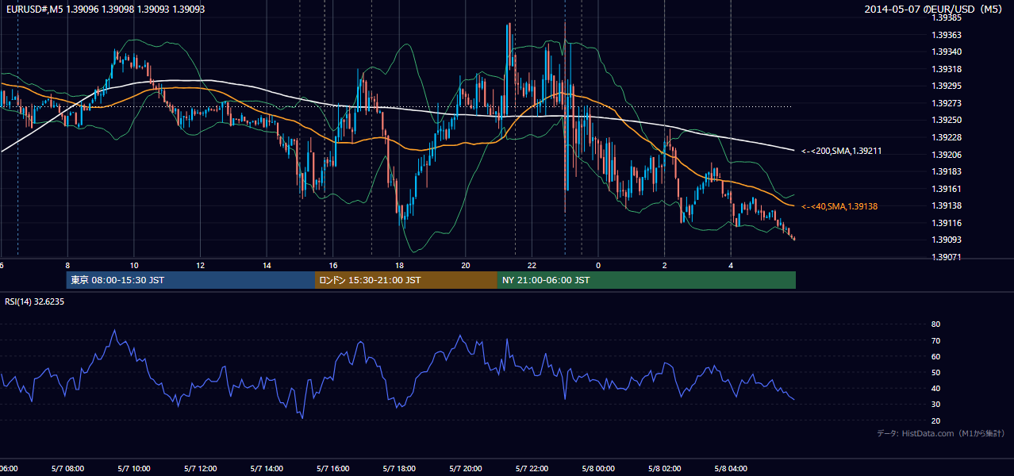Click price axis label 1.39318
Viewport: 1014px width, 476px height.
[x=948, y=69]
